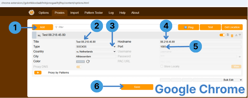Click the PAC URL input field
Screen dimensions: 248x98
tap(201, 62)
